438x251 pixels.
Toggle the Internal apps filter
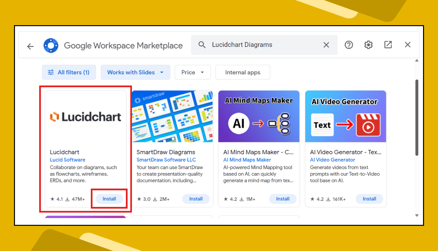coord(243,72)
